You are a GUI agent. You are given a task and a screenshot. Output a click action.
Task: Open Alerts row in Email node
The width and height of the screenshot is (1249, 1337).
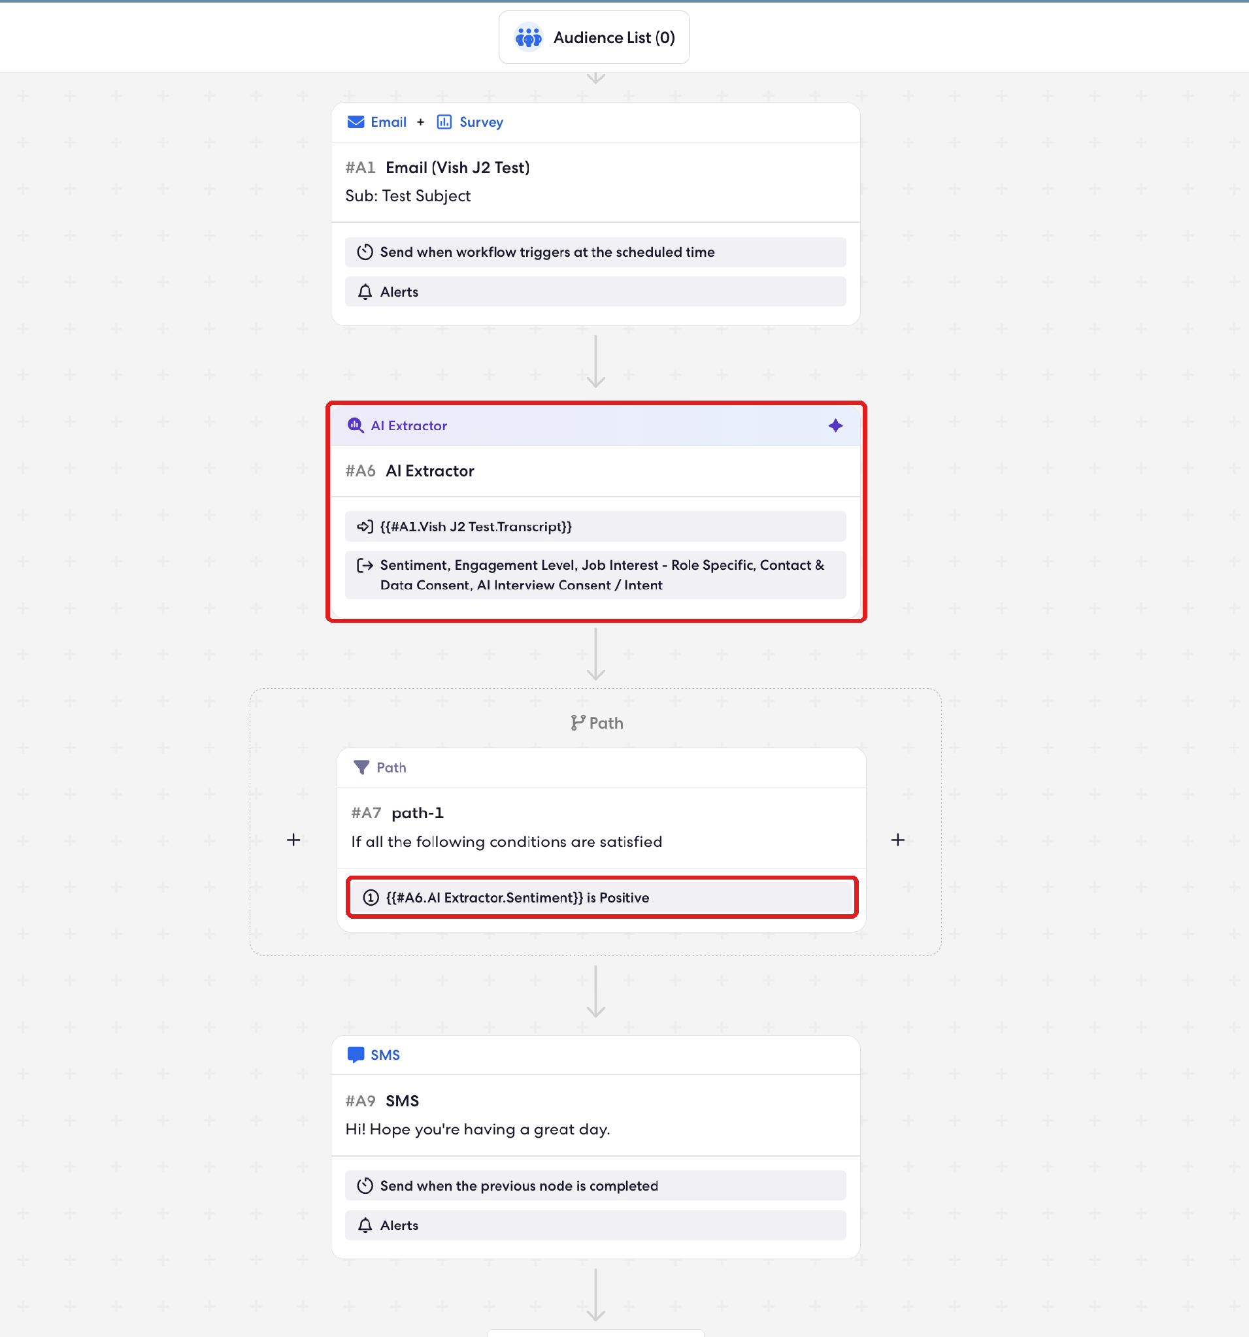pyautogui.click(x=595, y=292)
